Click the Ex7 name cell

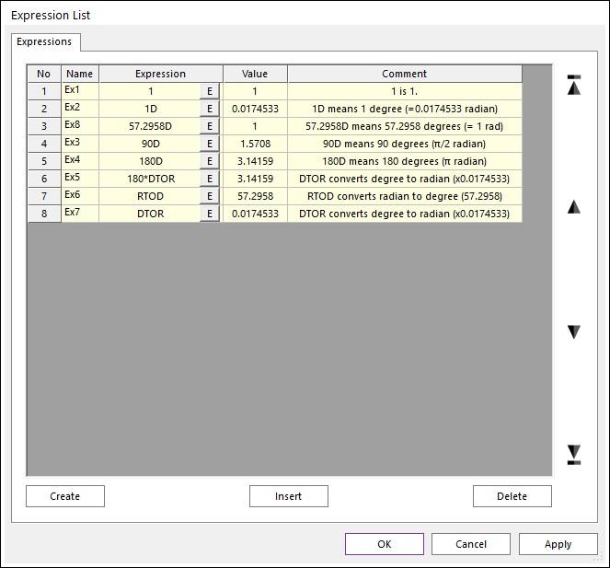[80, 214]
